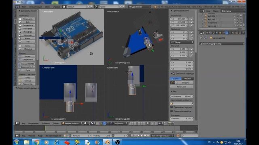259x145 pixels.
Task: Open the Modifiers wrench properties tab
Action: click(227, 33)
